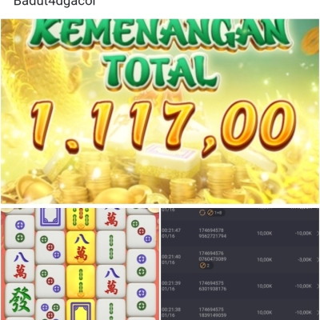Screen dimensions: 320x320
Task: Click the golden framed card tile at bottom
Action: coord(81,310)
